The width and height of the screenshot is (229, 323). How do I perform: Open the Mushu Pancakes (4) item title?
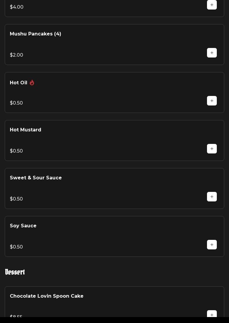35,34
